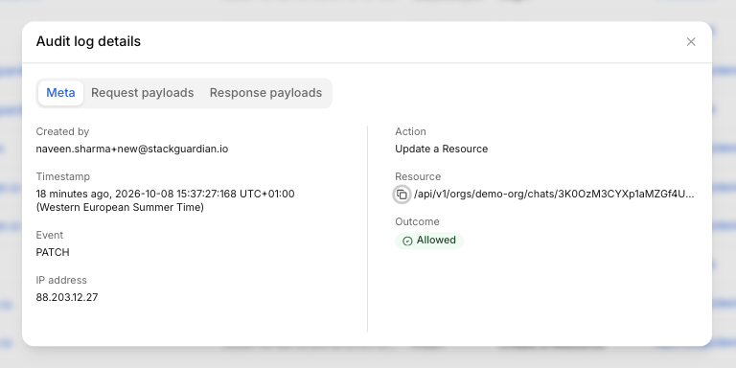Close the Audit log details dialog

coord(690,42)
